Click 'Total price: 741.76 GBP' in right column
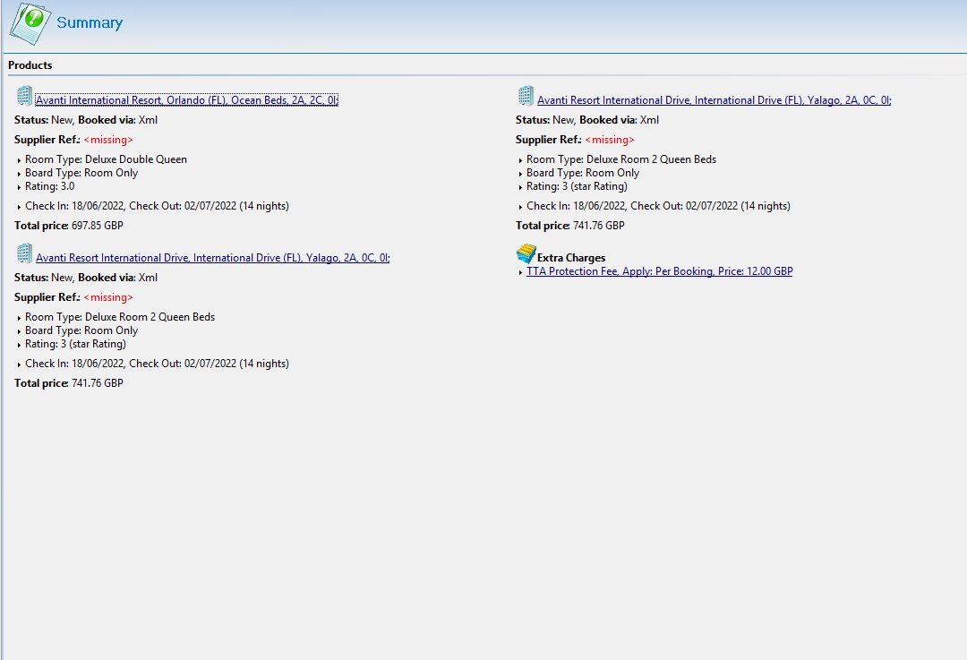 click(569, 226)
